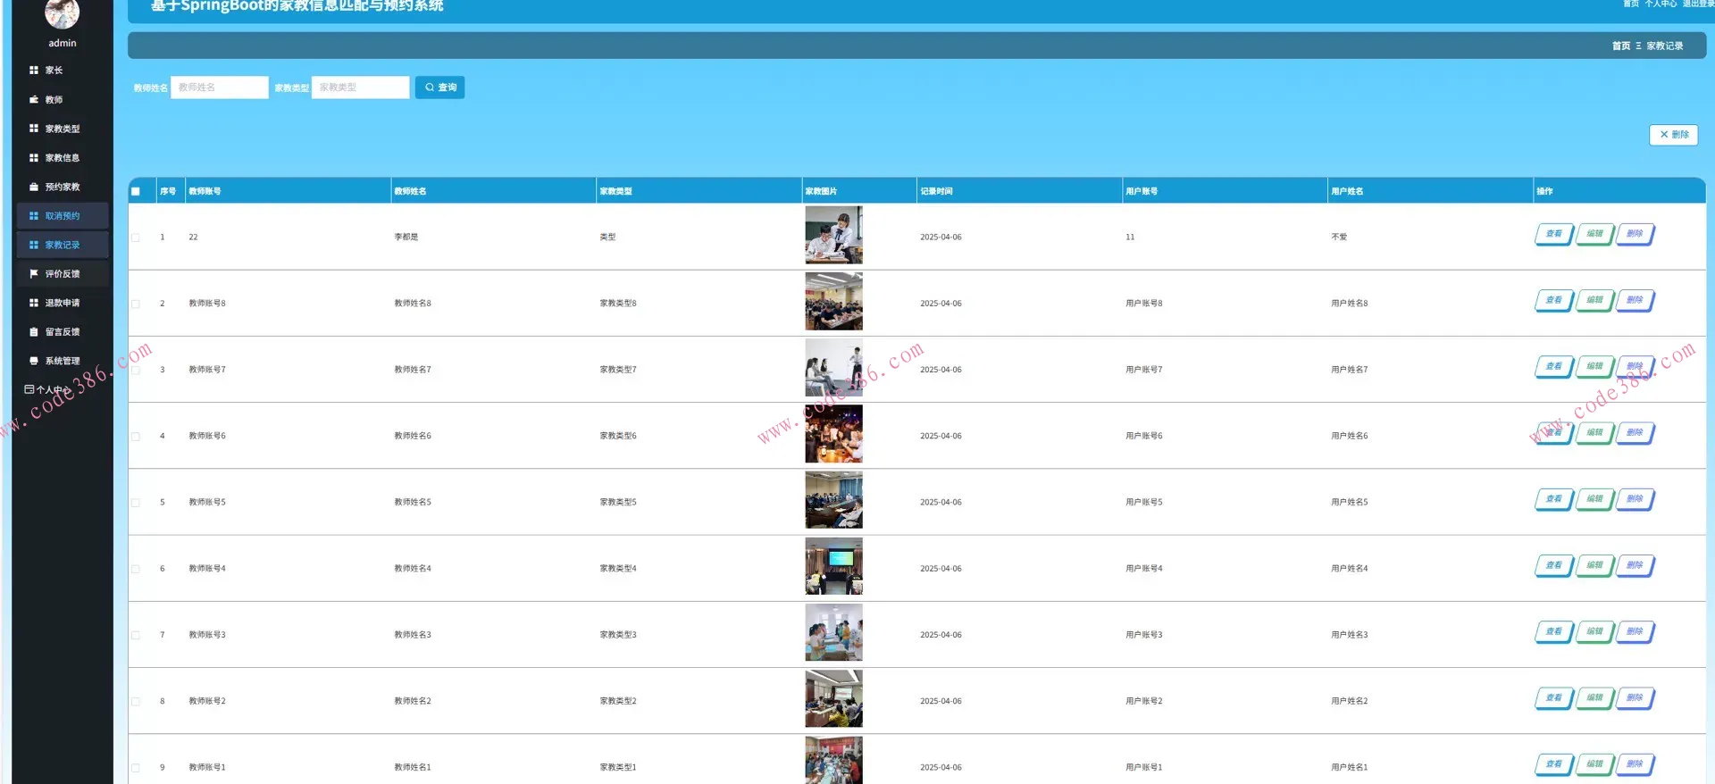Click the grid icon beside 家长
1715x784 pixels.
click(34, 70)
